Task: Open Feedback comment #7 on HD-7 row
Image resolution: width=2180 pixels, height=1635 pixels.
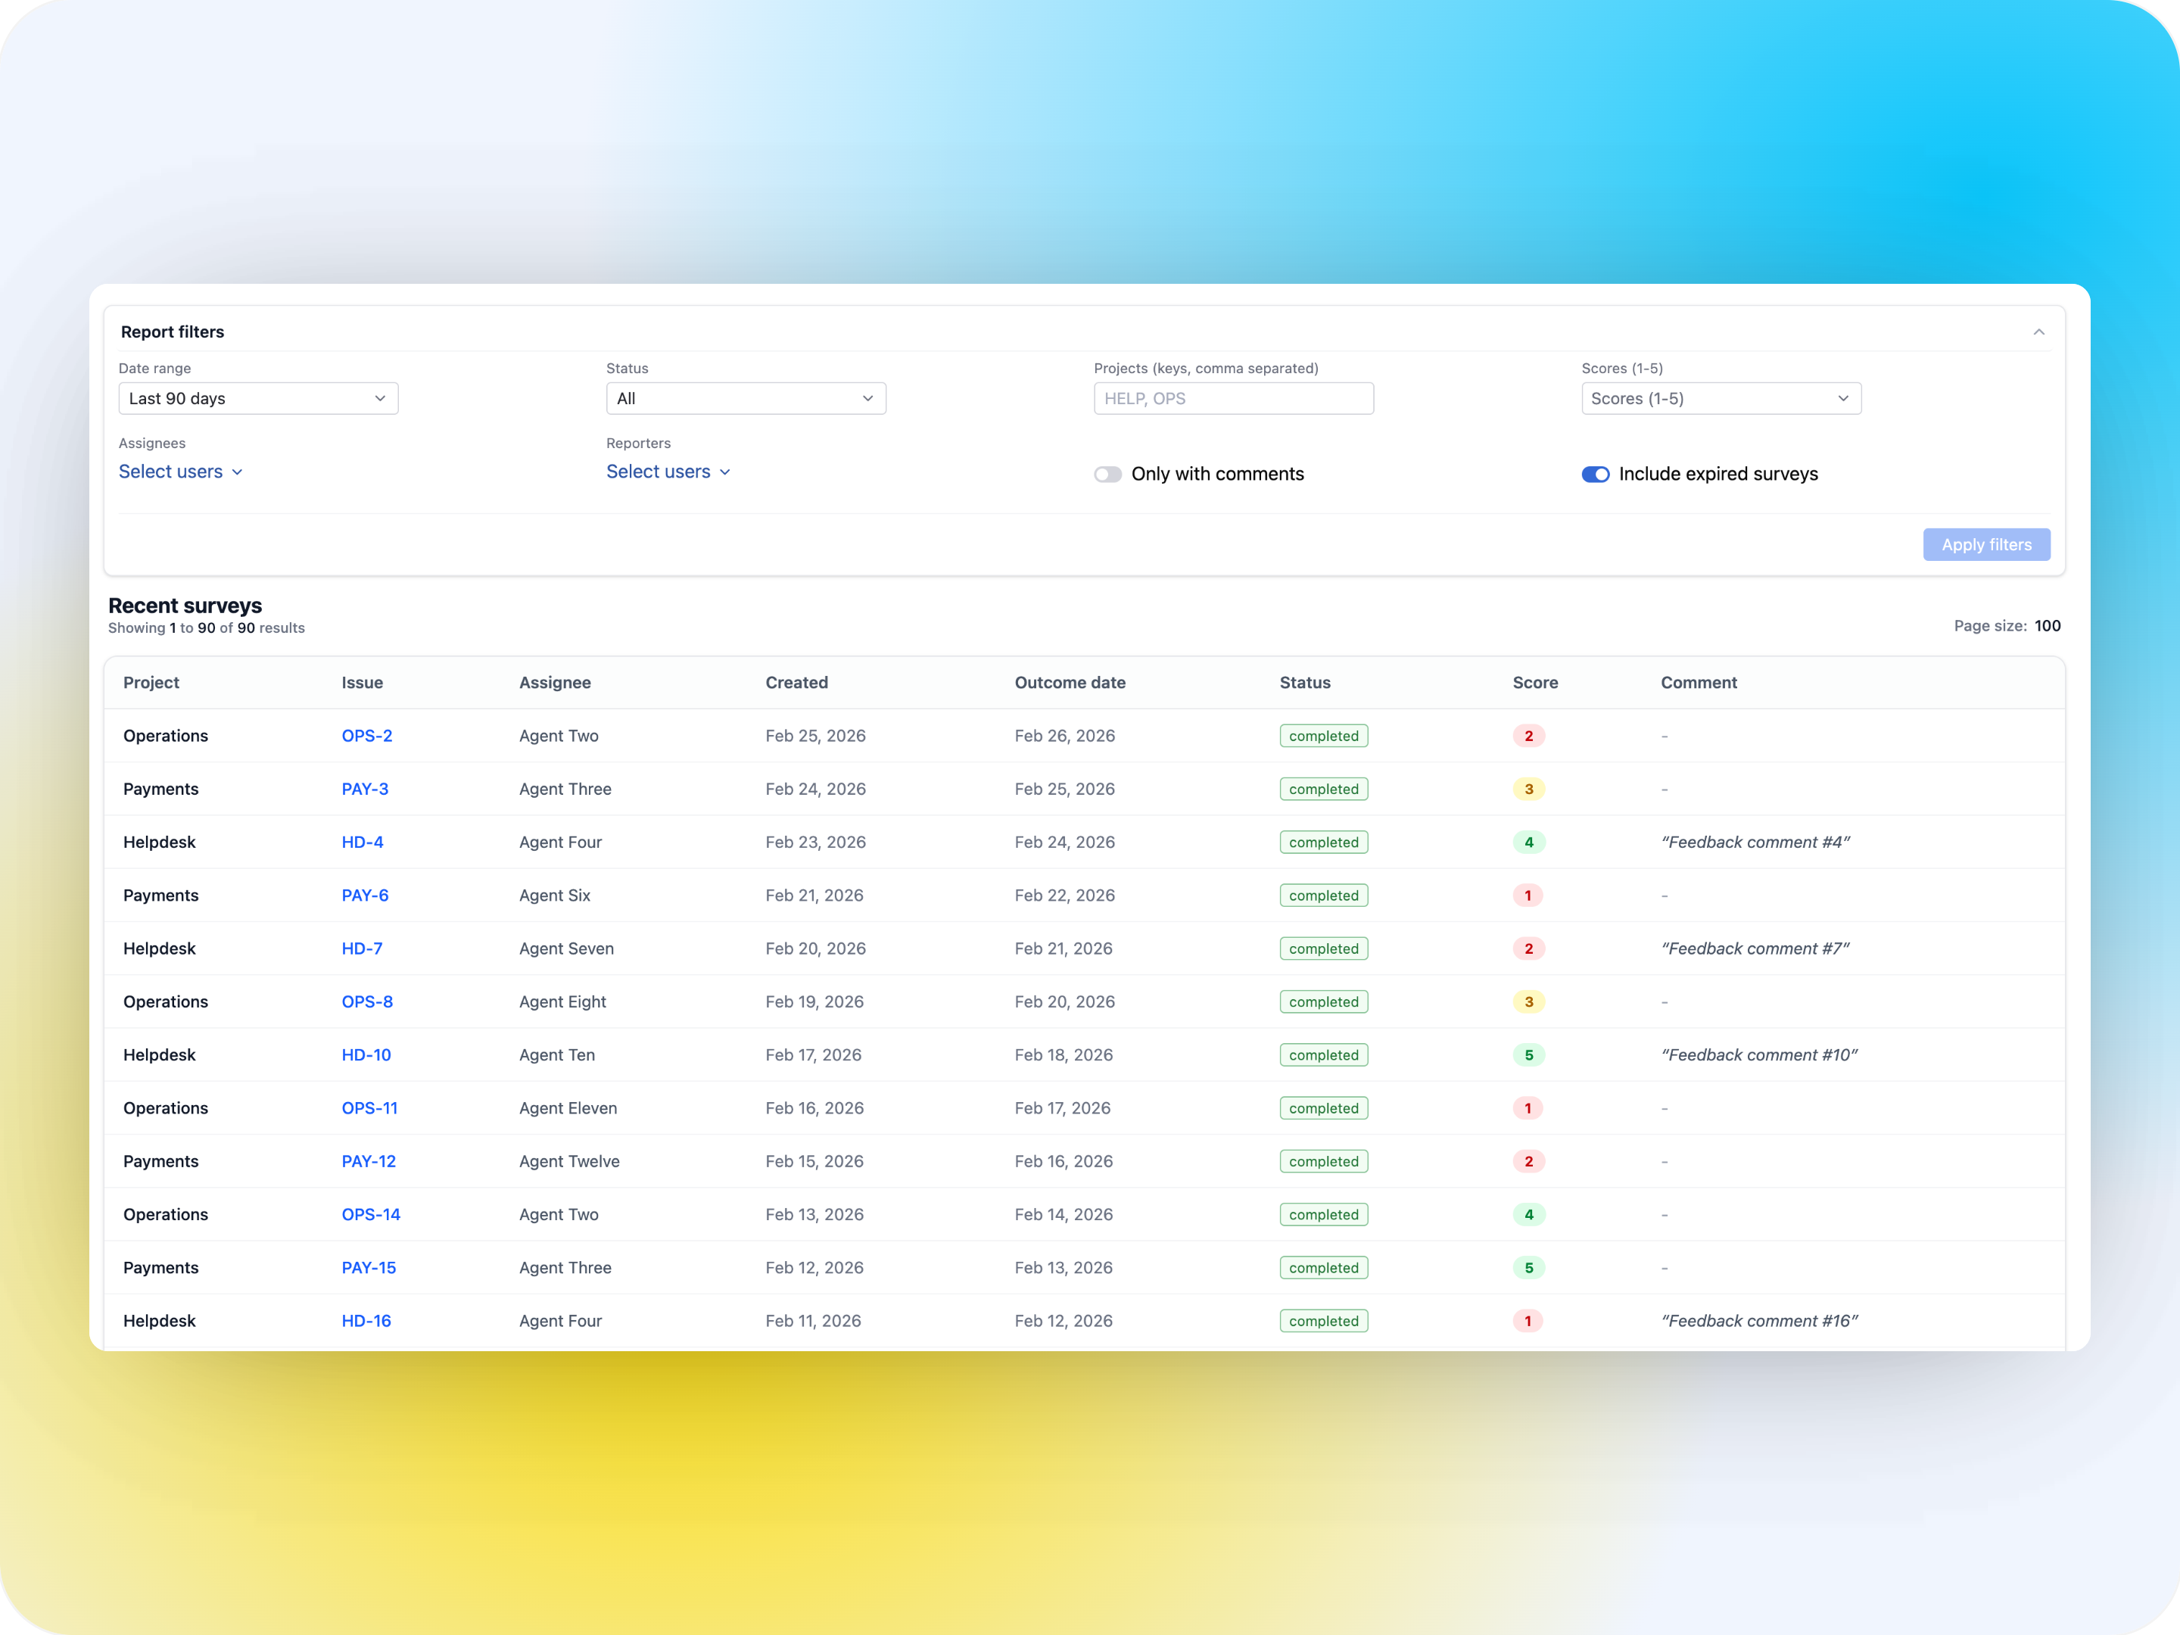Action: (x=1755, y=948)
